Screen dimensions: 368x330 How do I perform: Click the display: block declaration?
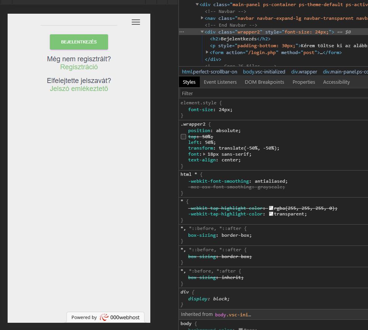click(x=209, y=299)
